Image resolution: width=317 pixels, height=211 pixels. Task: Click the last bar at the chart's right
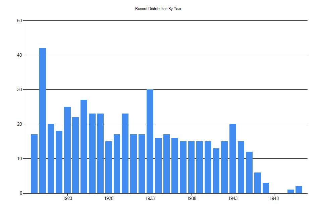click(299, 190)
